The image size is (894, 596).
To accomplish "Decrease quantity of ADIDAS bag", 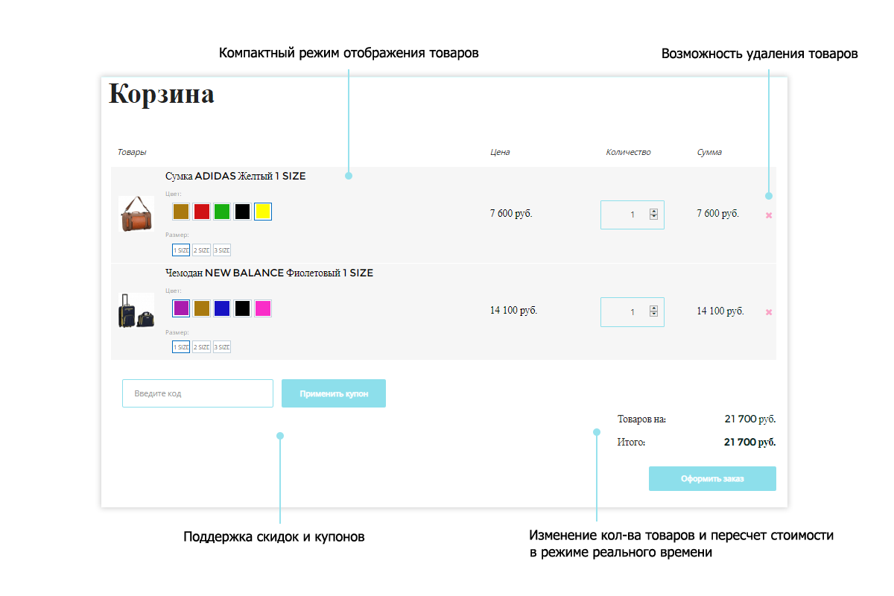I will 654,218.
